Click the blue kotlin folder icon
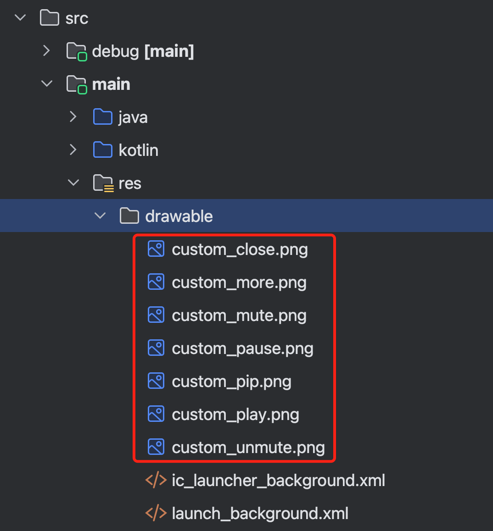This screenshot has height=531, width=493. (x=103, y=150)
